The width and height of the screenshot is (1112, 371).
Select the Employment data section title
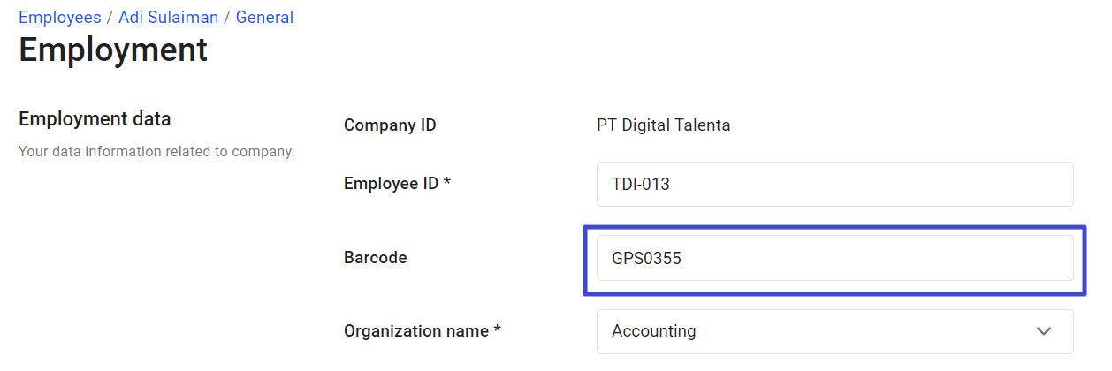pyautogui.click(x=95, y=119)
